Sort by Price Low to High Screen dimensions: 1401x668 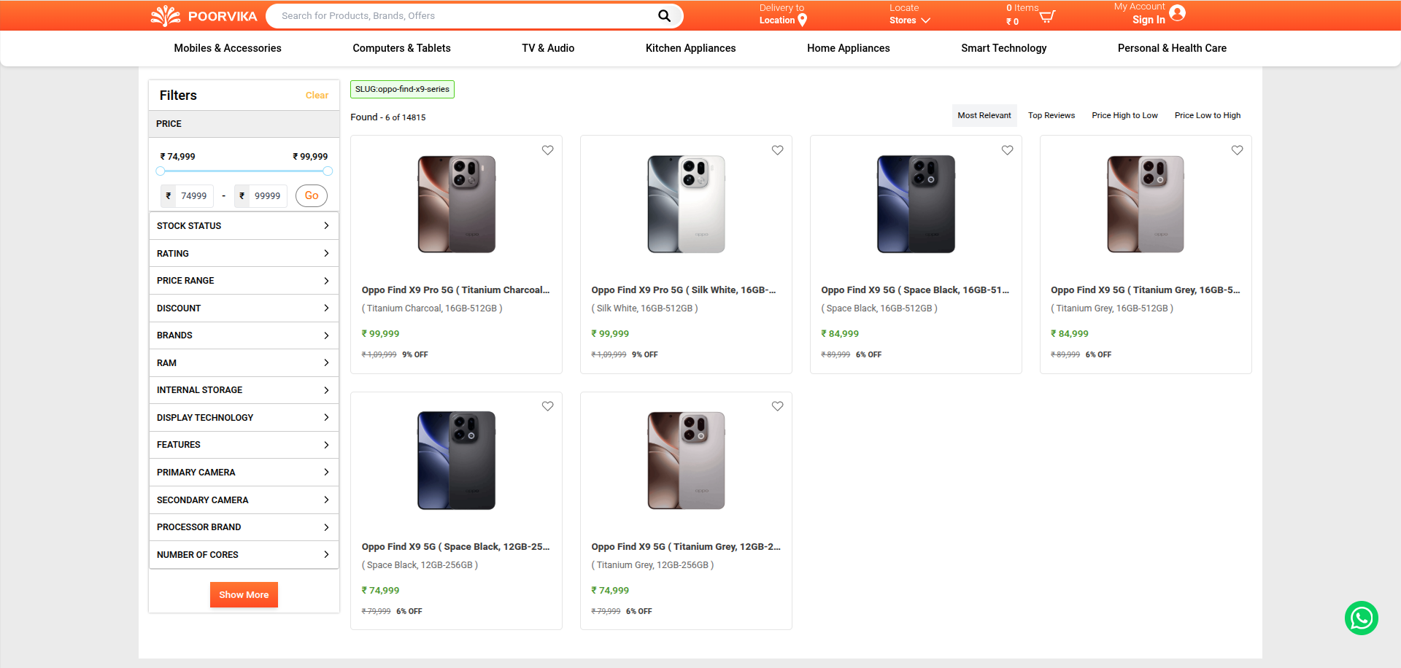tap(1207, 115)
